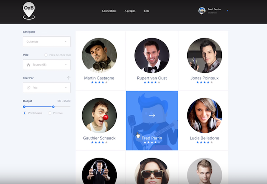This screenshot has height=184, width=267.
Task: Go to the A propos page
Action: [x=130, y=11]
